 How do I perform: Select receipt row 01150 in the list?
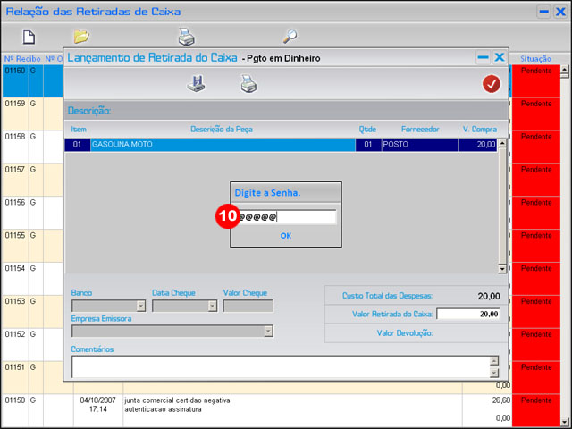[14, 400]
